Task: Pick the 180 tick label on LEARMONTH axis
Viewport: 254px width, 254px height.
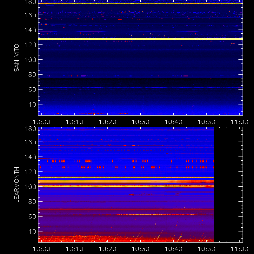Action: (30, 129)
